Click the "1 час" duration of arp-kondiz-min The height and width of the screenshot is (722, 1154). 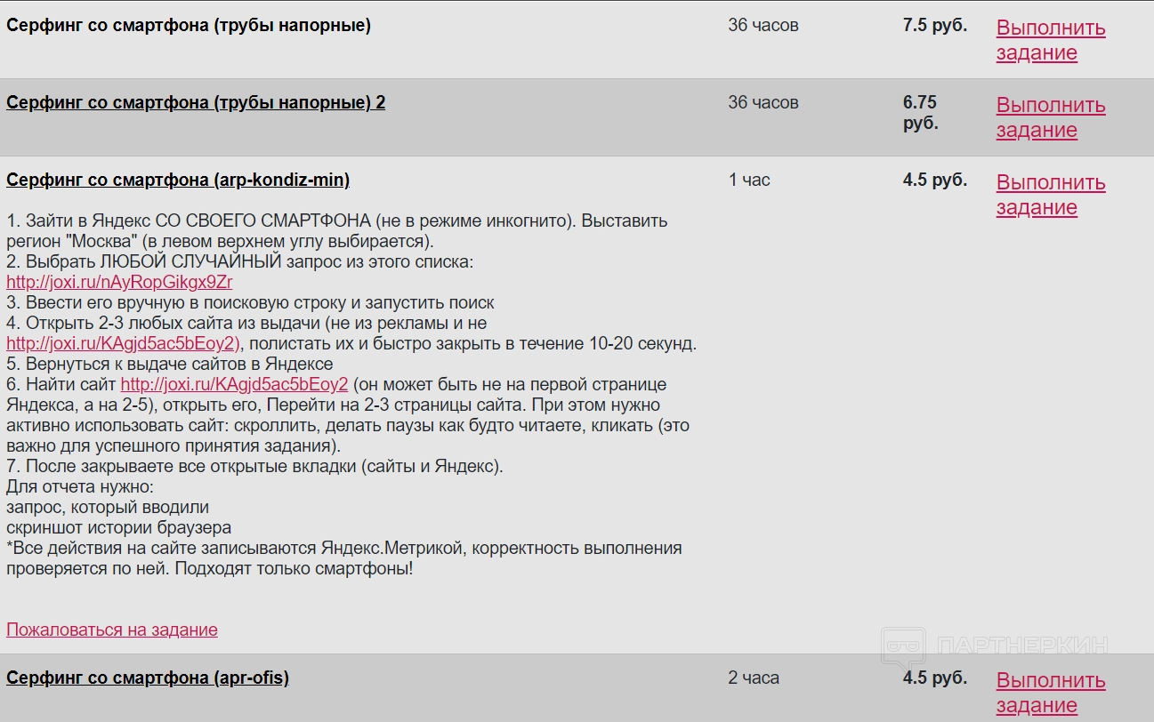[749, 180]
